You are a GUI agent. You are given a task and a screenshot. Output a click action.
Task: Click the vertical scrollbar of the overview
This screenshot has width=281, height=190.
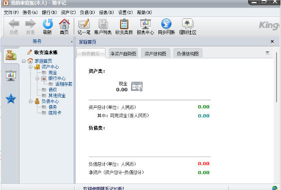point(277,77)
